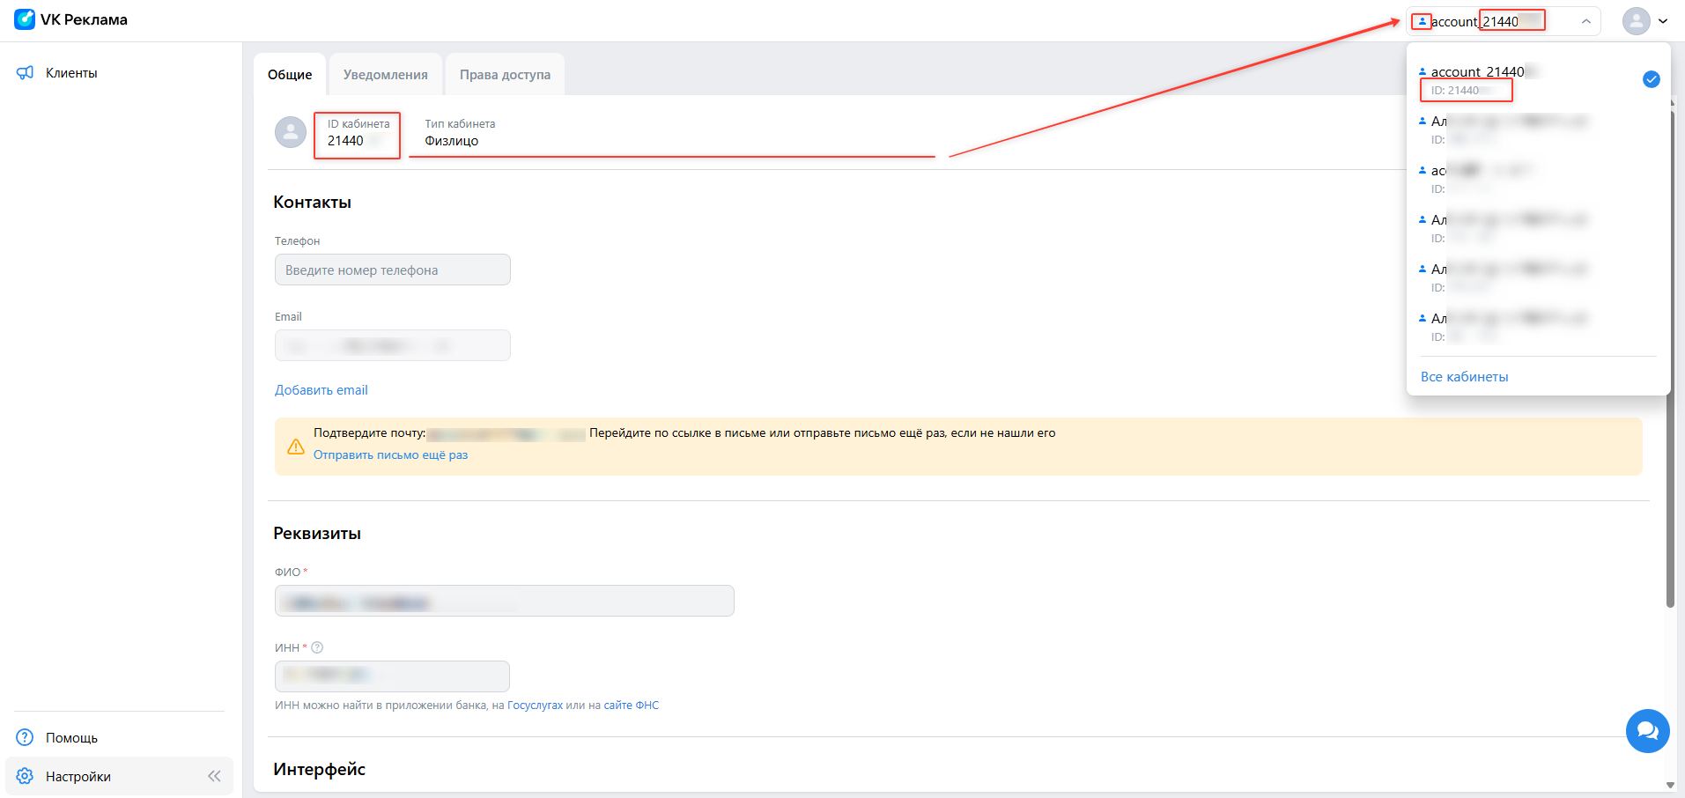
Task: Click Все кабинеты link in dropdown
Action: tap(1464, 377)
